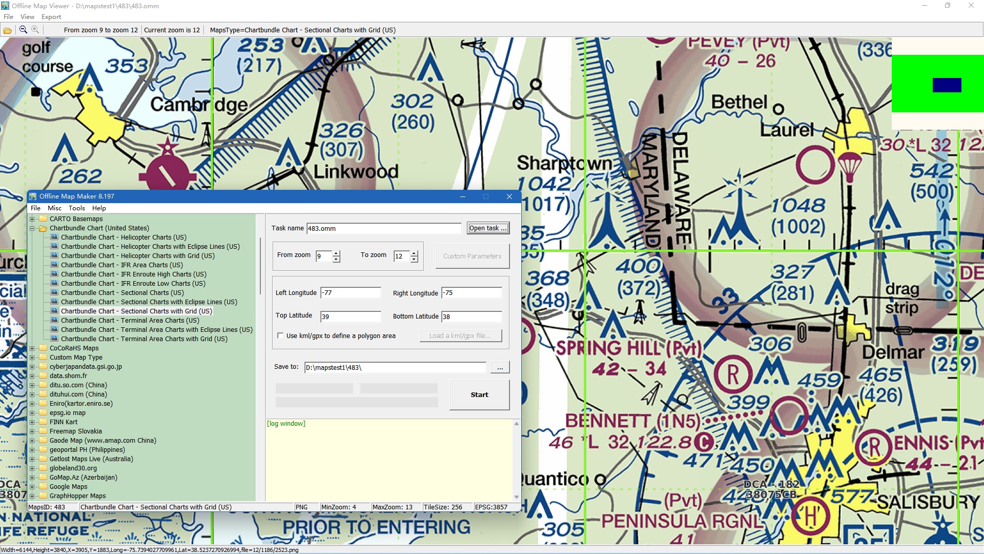Expand the Getlost Maps Live (Australia) node
This screenshot has height=554, width=984.
point(32,459)
